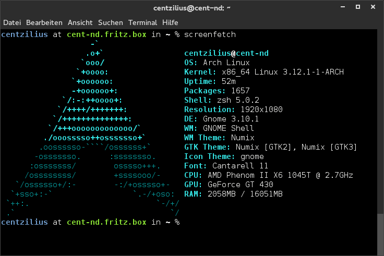Click the RAM usage line
This screenshot has height=256, width=384.
tap(234, 194)
